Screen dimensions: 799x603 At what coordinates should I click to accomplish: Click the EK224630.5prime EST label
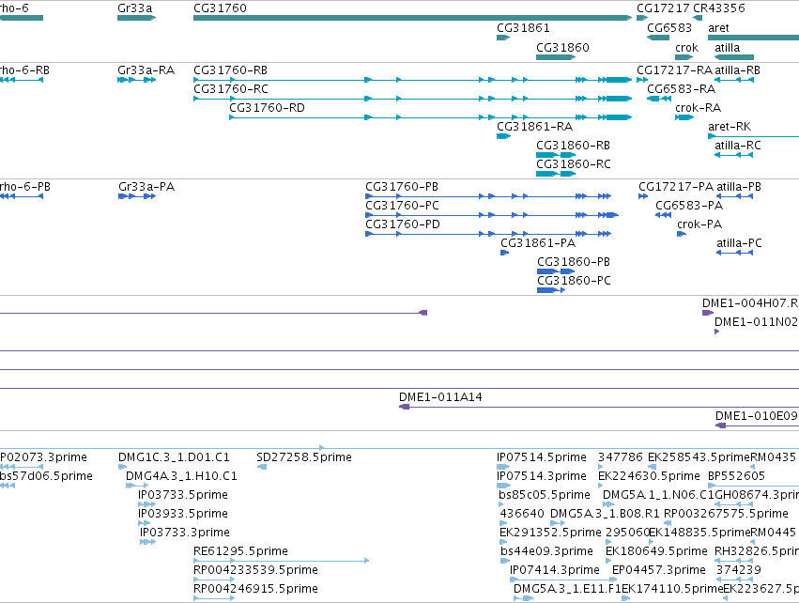coord(649,476)
